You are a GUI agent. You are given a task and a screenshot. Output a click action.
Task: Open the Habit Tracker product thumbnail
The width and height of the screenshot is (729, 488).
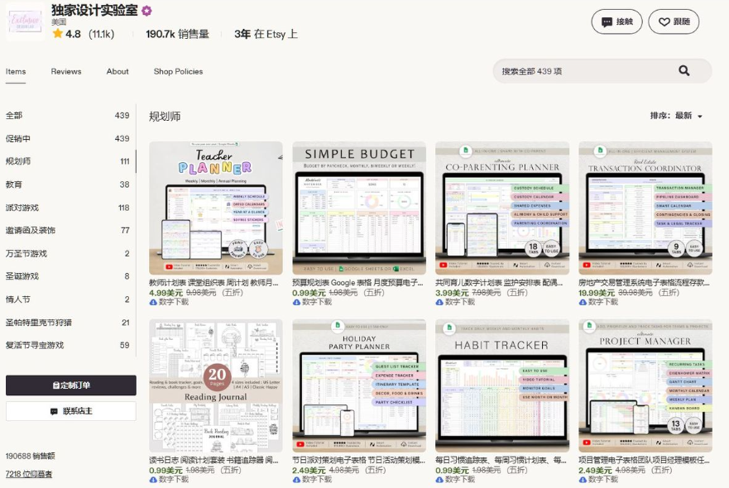pos(502,385)
